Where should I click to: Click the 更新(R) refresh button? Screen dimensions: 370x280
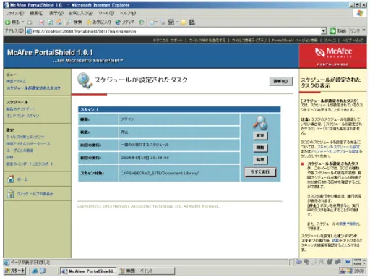point(281,82)
